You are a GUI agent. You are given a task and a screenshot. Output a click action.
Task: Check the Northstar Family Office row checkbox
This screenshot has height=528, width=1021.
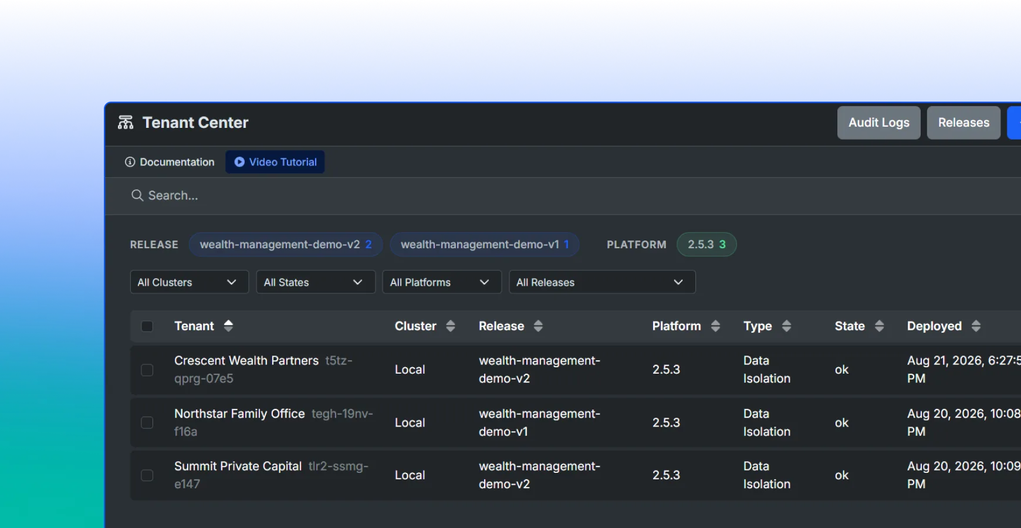pyautogui.click(x=147, y=422)
